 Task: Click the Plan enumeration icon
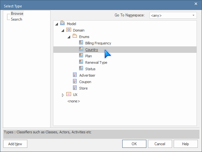pos(81,55)
